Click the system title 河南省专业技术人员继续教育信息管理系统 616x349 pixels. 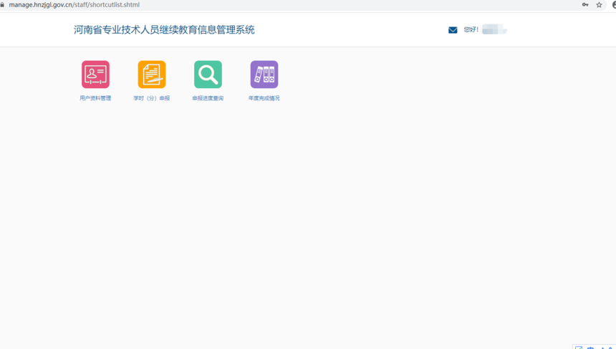pyautogui.click(x=164, y=30)
